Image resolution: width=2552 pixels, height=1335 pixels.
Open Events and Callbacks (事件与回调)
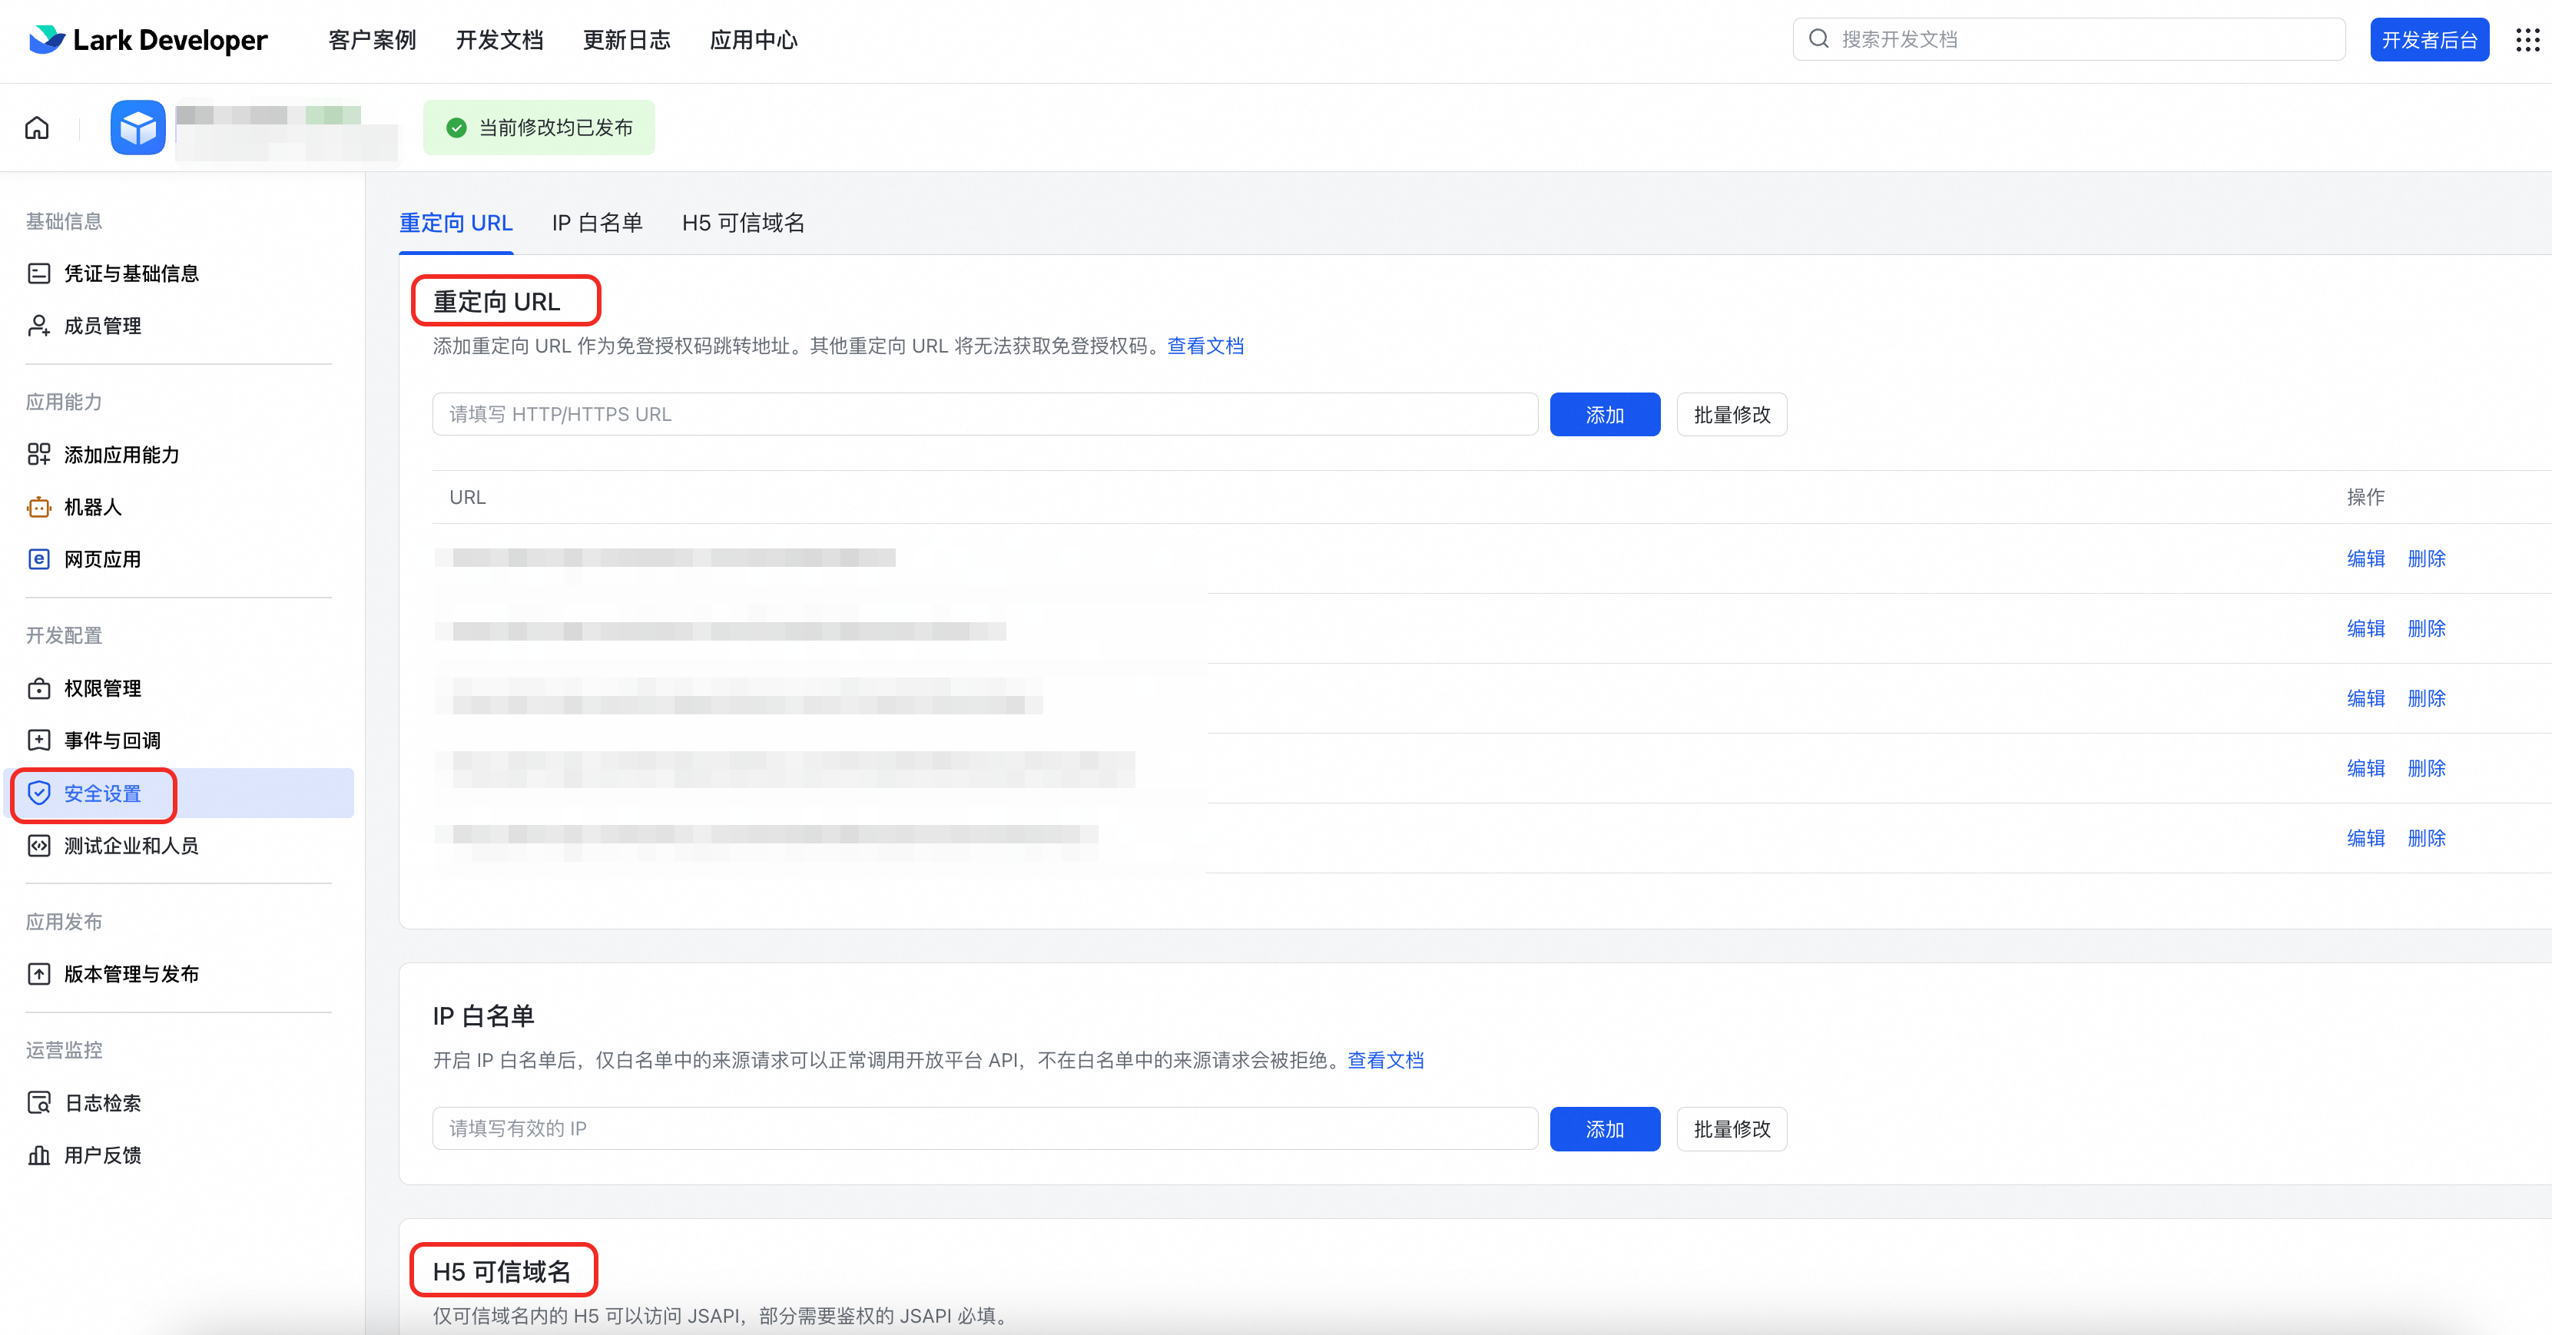tap(112, 740)
